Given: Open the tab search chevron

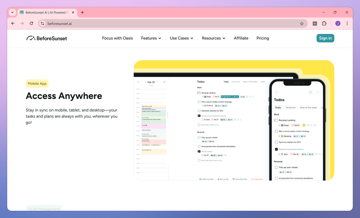Looking at the screenshot, I should pyautogui.click(x=12, y=13).
